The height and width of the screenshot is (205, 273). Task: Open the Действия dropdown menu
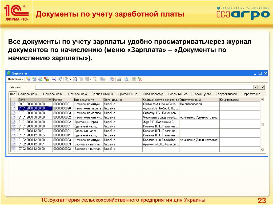pyautogui.click(x=15, y=79)
